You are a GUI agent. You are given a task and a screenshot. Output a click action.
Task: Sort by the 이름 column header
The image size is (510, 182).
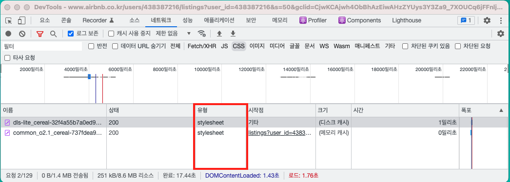pos(53,110)
